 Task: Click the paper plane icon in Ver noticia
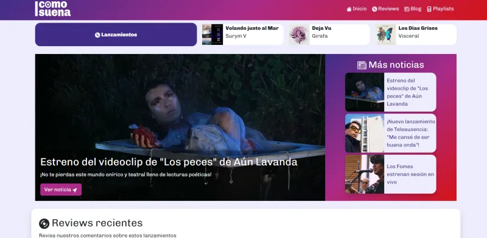(x=75, y=190)
